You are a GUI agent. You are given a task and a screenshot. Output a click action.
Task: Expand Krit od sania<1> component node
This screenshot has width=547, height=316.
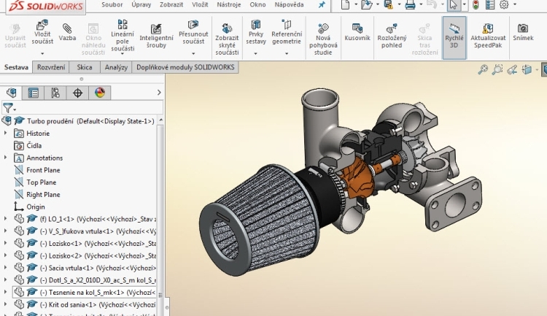pyautogui.click(x=5, y=304)
